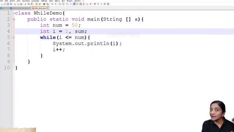Click the "while" keyword on line 5

click(x=48, y=37)
